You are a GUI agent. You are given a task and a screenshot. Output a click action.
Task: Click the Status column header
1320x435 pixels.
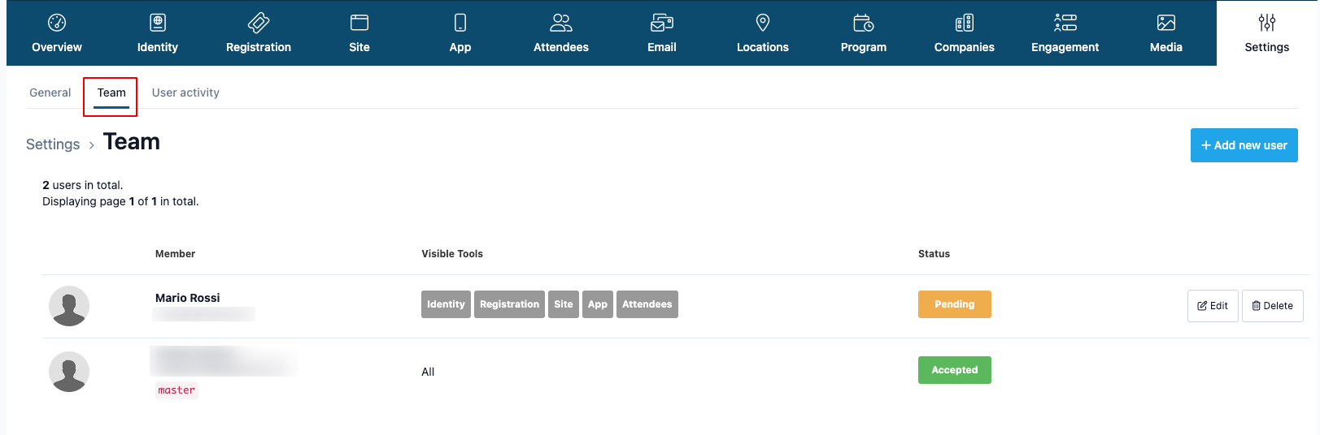934,254
